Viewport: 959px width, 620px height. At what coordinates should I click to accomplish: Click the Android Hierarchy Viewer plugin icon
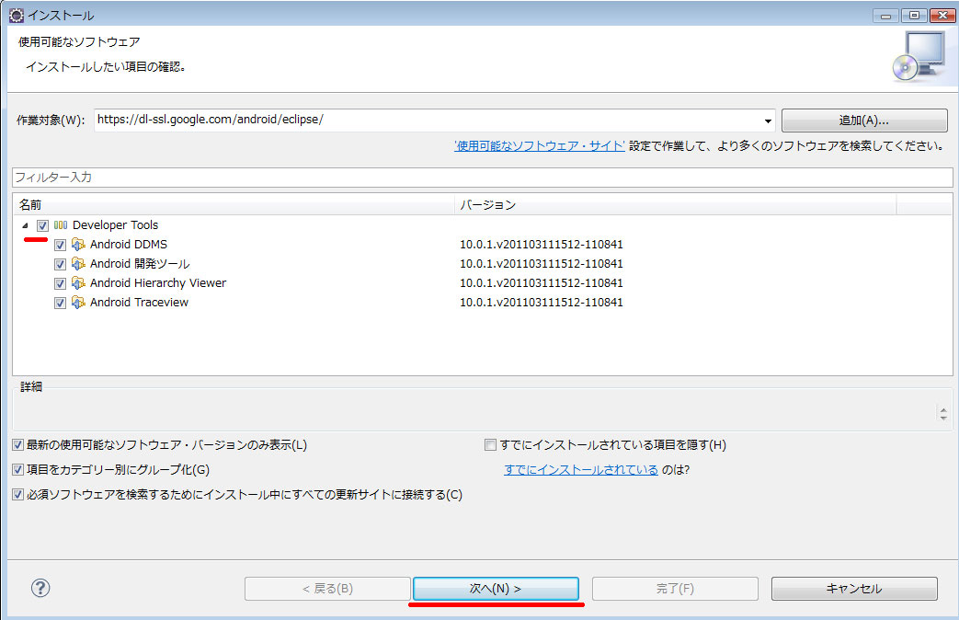point(78,283)
